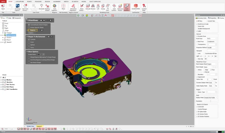Click the rectangle selection mode icon
The image size is (225, 133).
tap(113, 15)
